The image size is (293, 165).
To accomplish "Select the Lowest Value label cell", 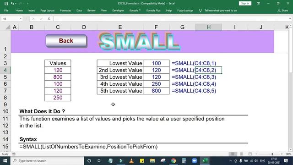I will (x=120, y=63).
